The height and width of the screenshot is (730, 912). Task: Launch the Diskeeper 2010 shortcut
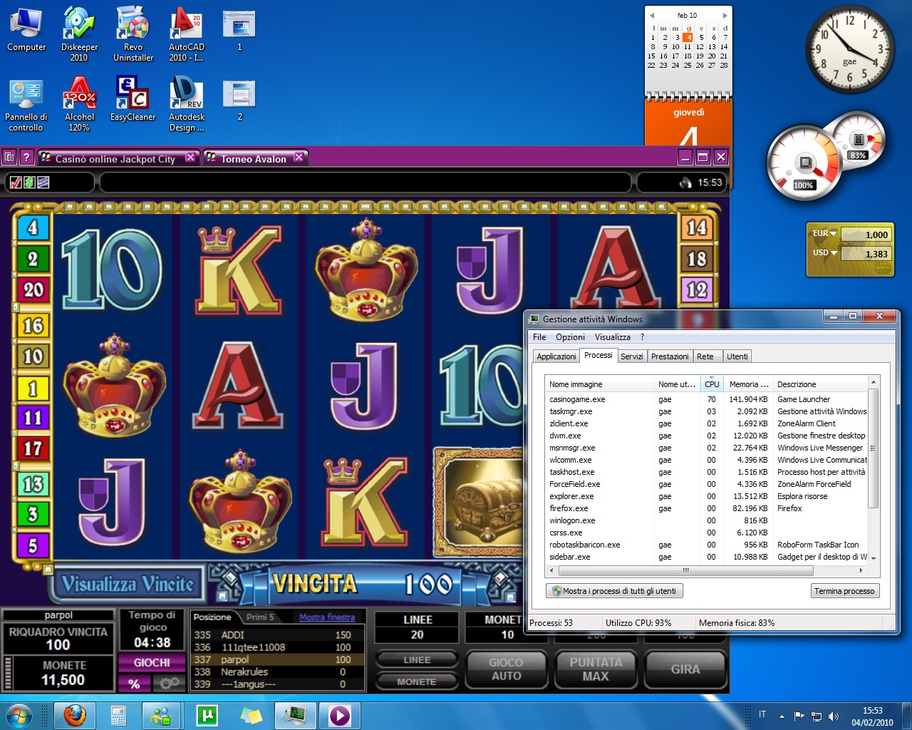pyautogui.click(x=79, y=34)
